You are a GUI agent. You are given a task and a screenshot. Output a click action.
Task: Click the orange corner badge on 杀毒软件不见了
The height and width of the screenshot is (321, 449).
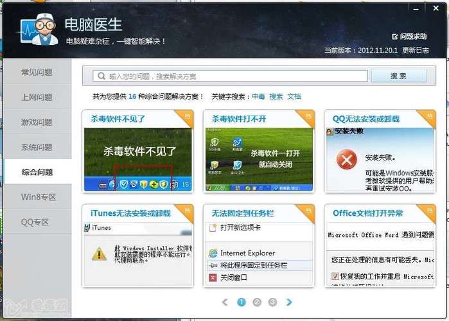[x=186, y=117]
